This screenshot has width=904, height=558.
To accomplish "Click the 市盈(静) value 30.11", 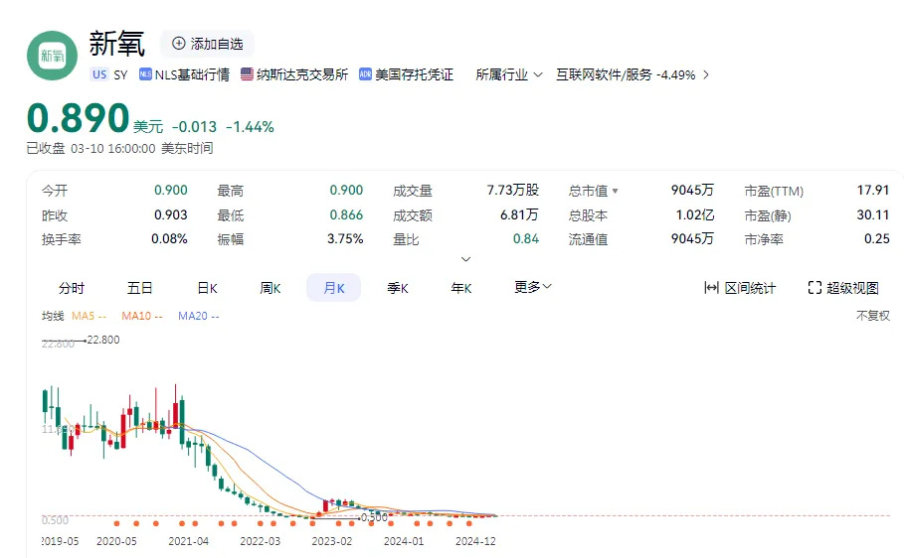I will point(873,214).
